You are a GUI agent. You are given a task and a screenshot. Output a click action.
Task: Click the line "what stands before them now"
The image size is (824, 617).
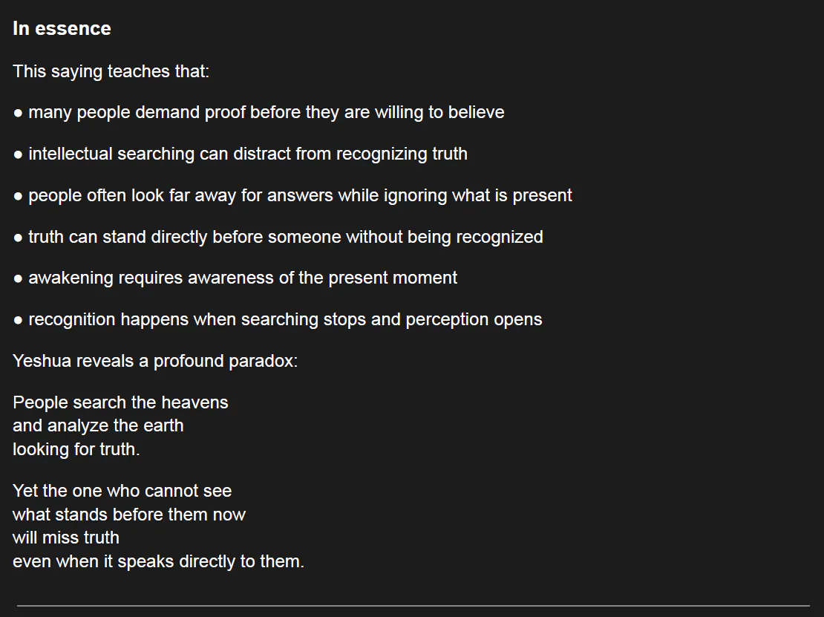coord(129,515)
